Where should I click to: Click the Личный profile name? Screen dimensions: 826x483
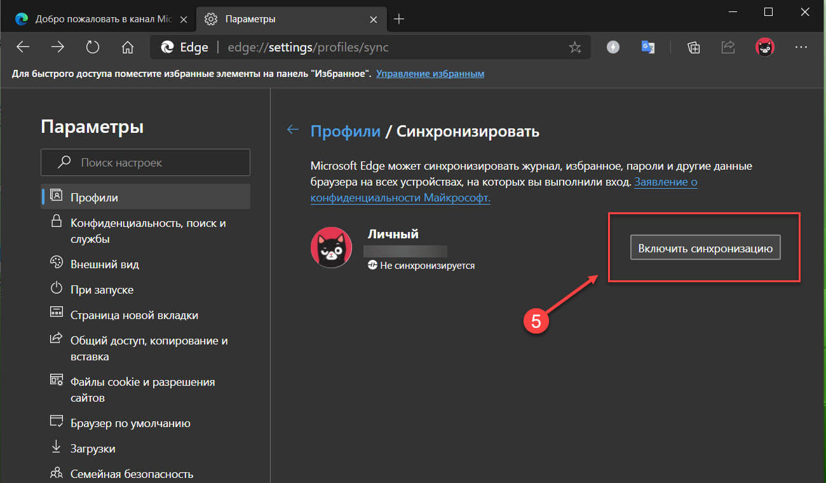click(x=393, y=234)
